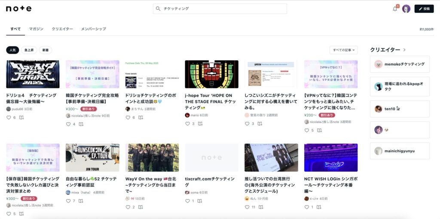This screenshot has width=440, height=219.
Task: Switch to the クリエイター tab
Action: (x=62, y=29)
